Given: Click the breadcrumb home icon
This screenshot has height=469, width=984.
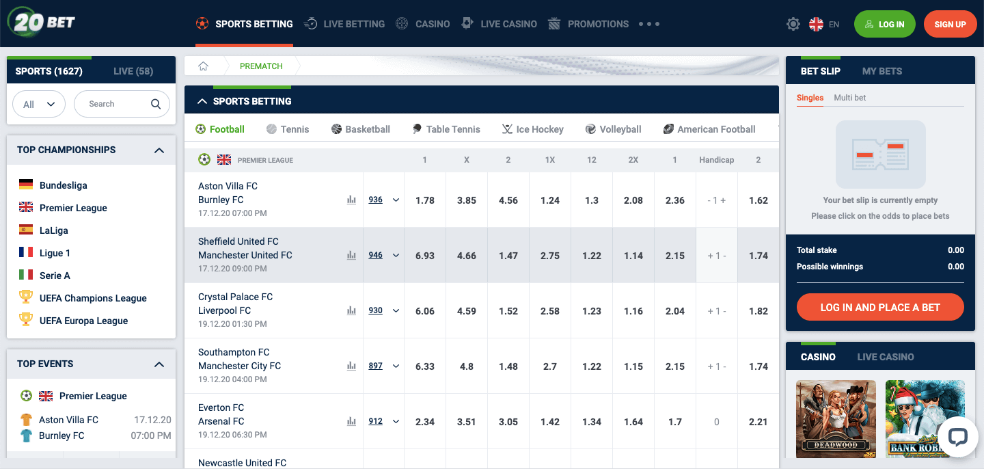Looking at the screenshot, I should point(203,66).
